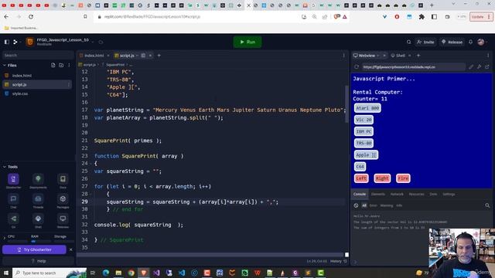The image size is (495, 278).
Task: Click SquarePrint in breadcrumb
Action: click(x=115, y=65)
